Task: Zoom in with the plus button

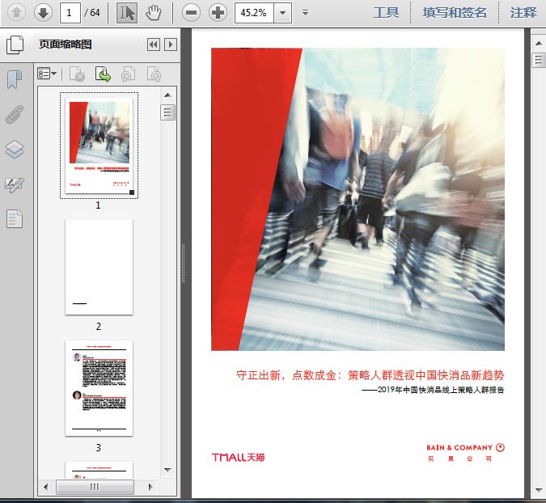Action: (218, 13)
